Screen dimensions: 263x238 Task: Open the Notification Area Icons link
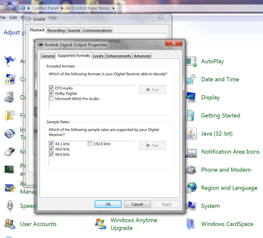(230, 152)
